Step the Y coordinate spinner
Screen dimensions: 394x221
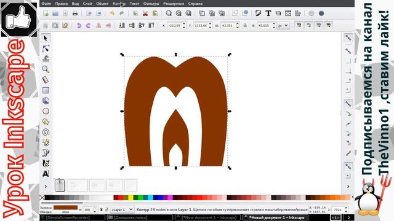click(210, 26)
